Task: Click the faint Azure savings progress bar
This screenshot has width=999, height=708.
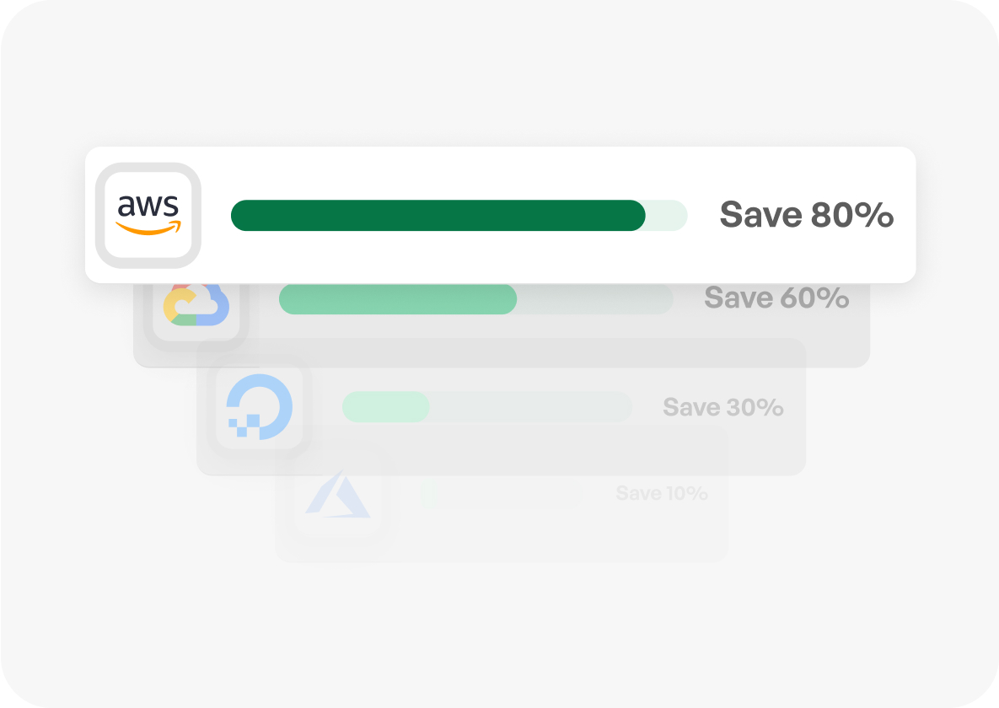Action: tap(502, 493)
